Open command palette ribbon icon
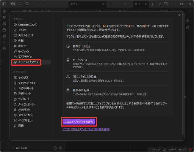The image size is (194, 152). pyautogui.click(x=4, y=42)
